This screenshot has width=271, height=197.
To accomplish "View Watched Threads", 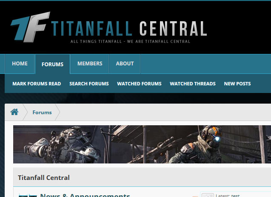I will click(x=193, y=84).
